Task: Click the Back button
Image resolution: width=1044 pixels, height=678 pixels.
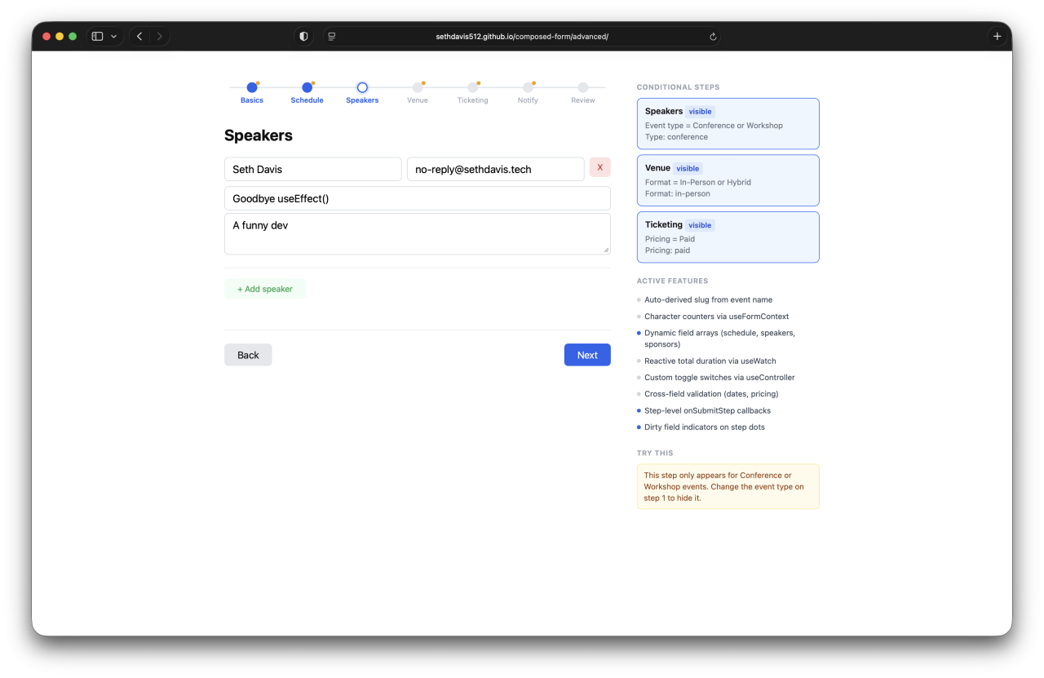Action: (x=248, y=355)
